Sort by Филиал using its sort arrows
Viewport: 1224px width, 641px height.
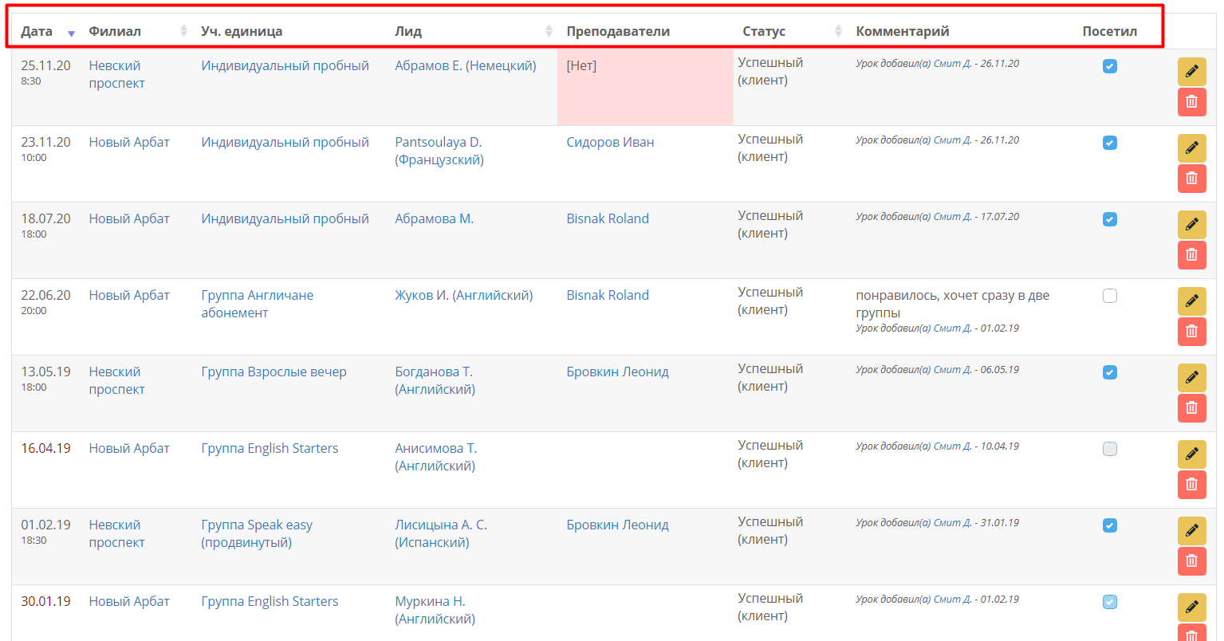tap(183, 31)
